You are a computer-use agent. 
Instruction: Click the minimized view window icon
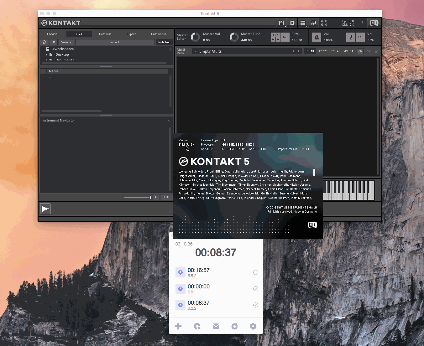313,23
